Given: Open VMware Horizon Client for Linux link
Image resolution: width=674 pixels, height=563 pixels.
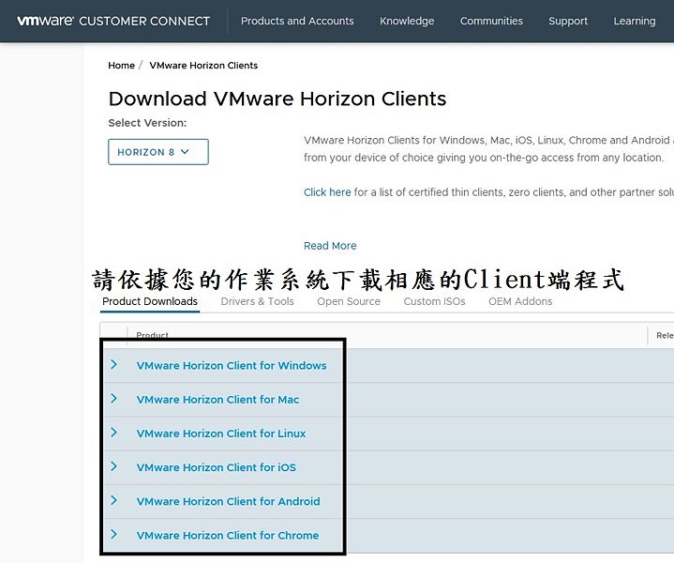Looking at the screenshot, I should 221,434.
